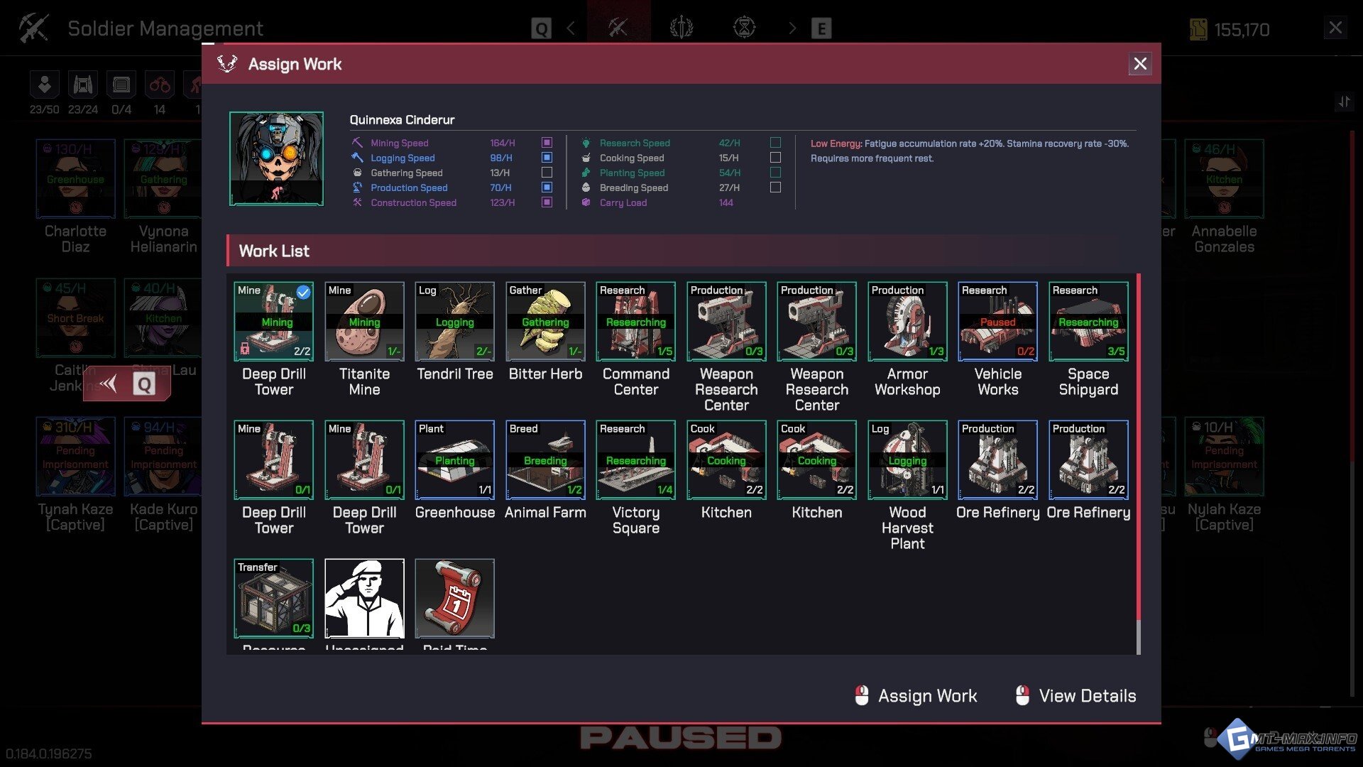Pick the Tendril Tree logging job
This screenshot has height=767, width=1363.
454,321
